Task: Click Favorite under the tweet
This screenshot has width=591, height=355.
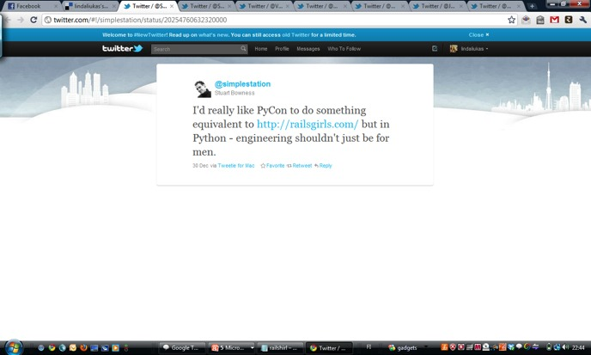Action: (276, 166)
